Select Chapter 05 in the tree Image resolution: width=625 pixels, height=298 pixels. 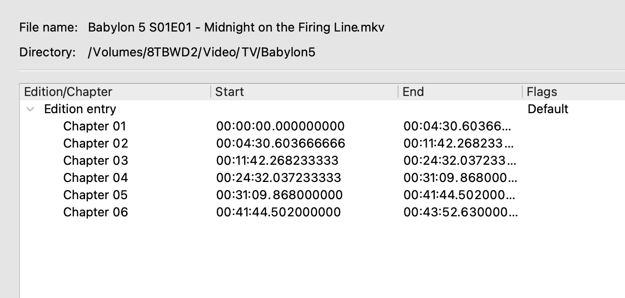[96, 195]
